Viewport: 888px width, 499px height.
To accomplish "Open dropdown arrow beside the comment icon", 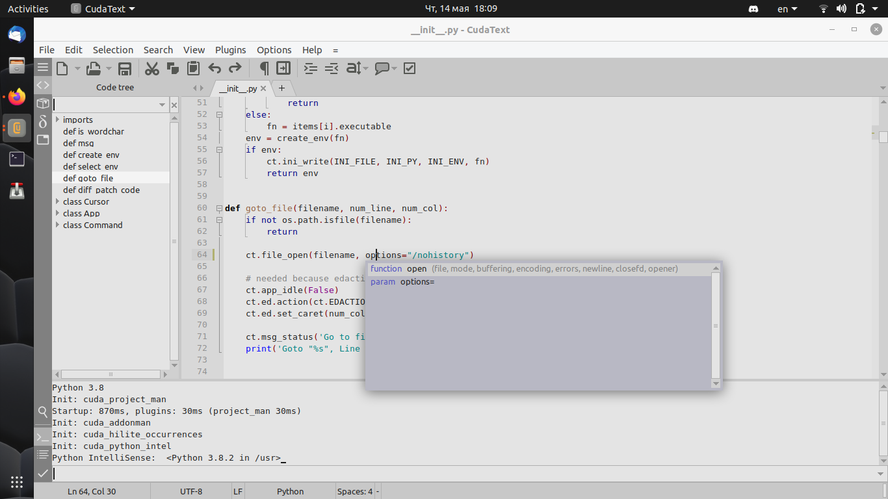I will point(394,68).
